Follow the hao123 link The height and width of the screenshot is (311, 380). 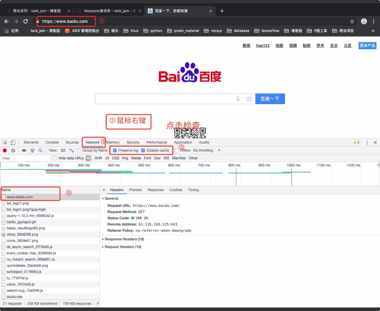click(x=263, y=46)
